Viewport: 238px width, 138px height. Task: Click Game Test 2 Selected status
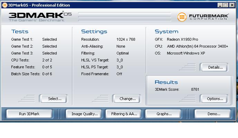coord(50,46)
